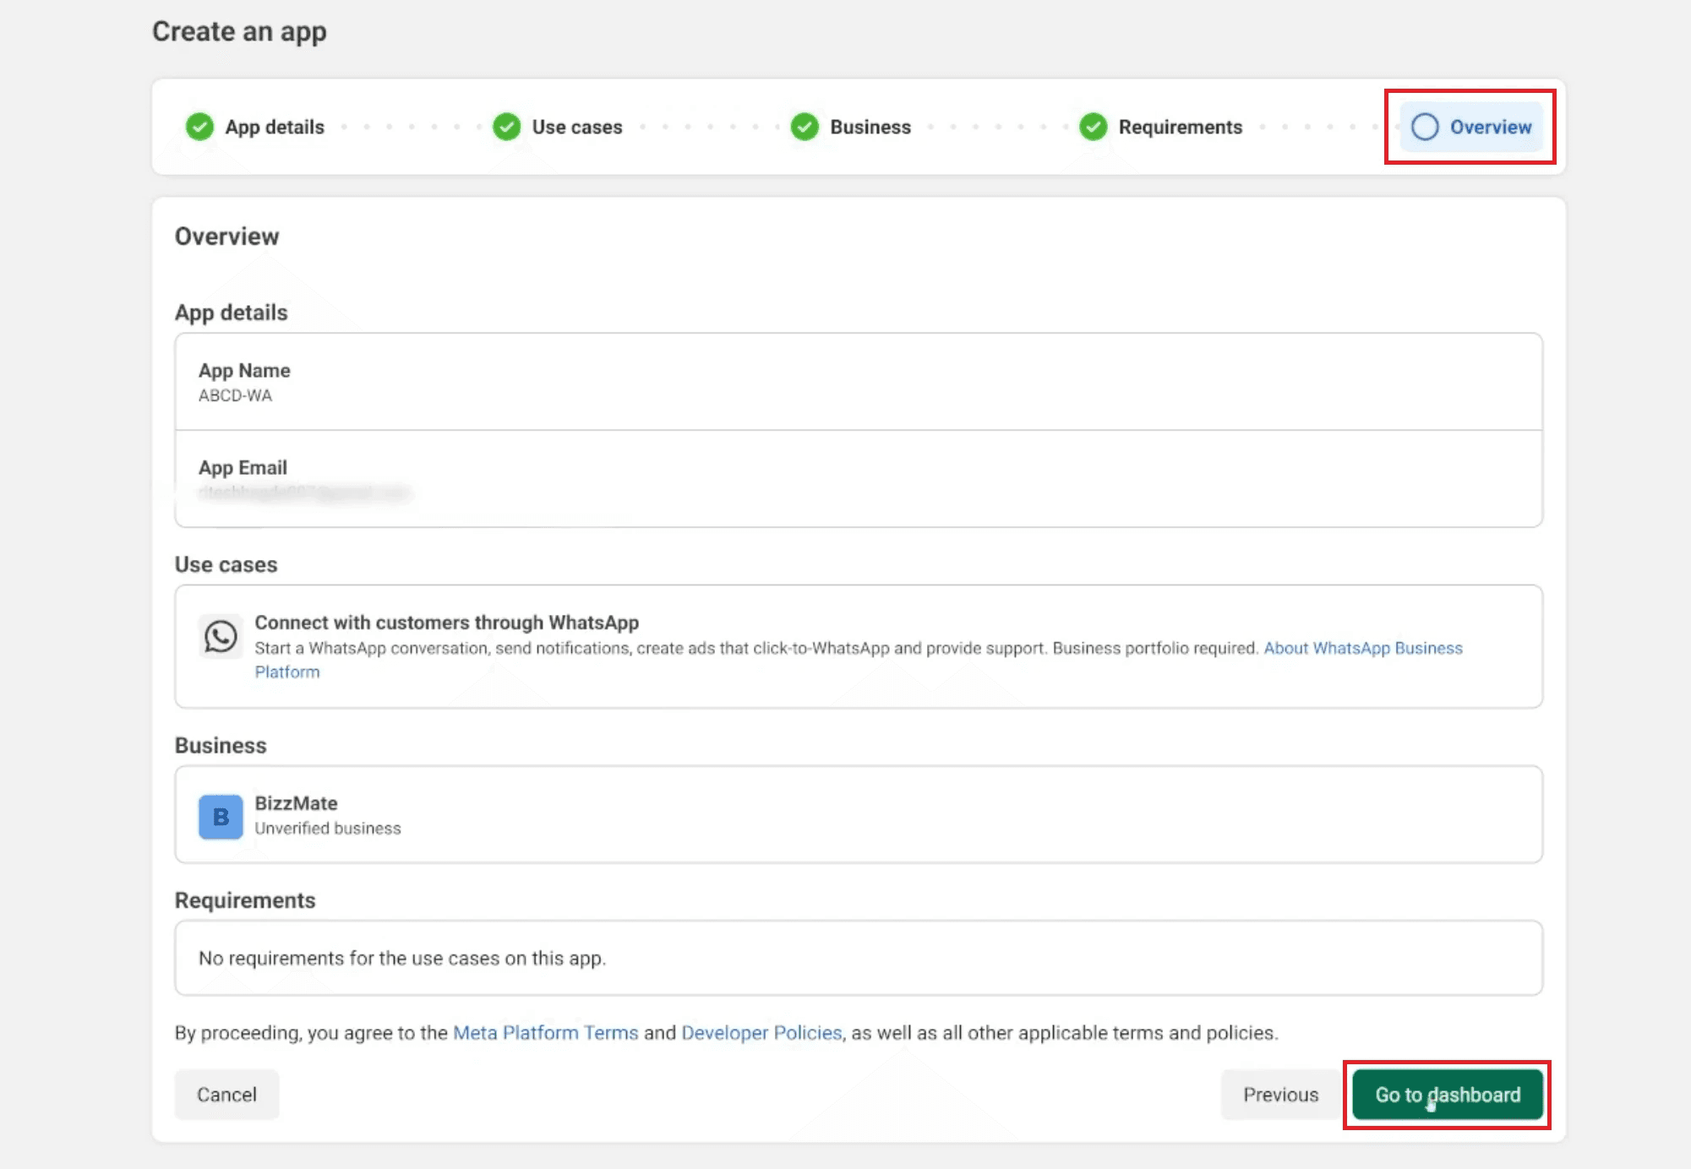Screen dimensions: 1691x1169
Task: Select the Use cases step
Action: (x=576, y=127)
